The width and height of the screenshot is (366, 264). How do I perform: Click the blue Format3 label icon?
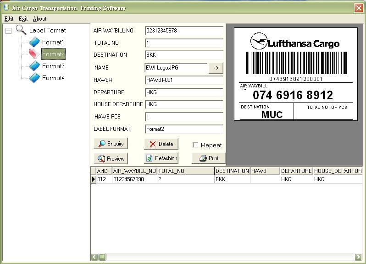(34, 65)
